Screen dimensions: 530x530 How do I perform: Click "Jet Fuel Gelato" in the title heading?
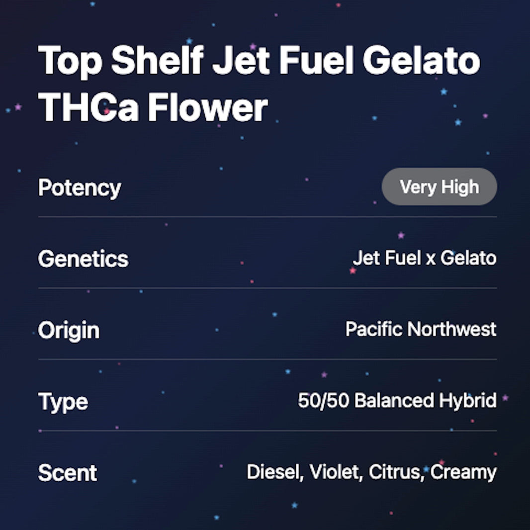[346, 60]
